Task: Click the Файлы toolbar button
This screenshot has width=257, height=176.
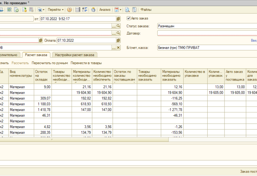Action: 146,10
